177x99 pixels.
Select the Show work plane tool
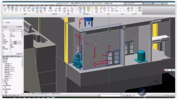(132, 9)
